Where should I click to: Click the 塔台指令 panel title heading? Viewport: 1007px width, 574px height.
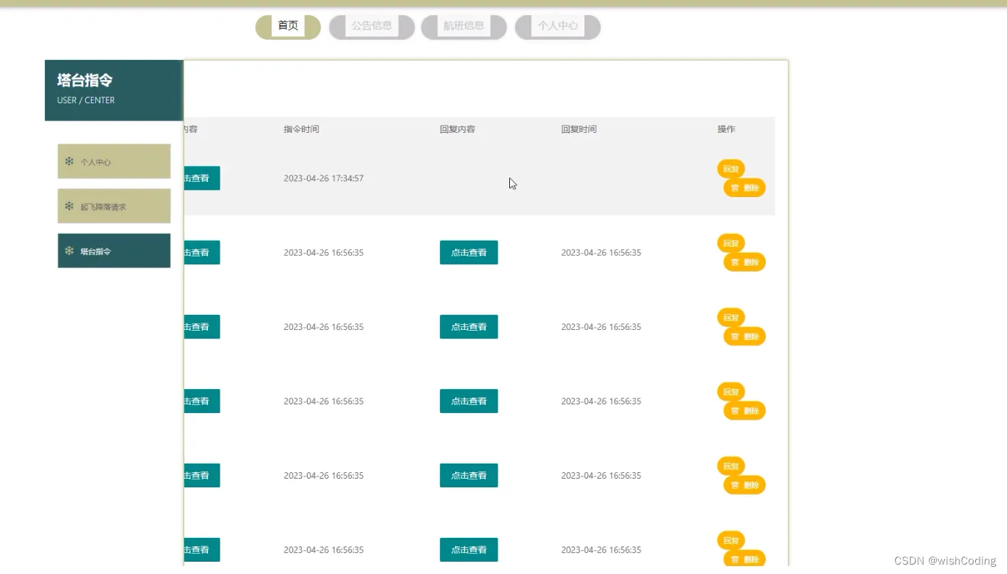pyautogui.click(x=85, y=80)
